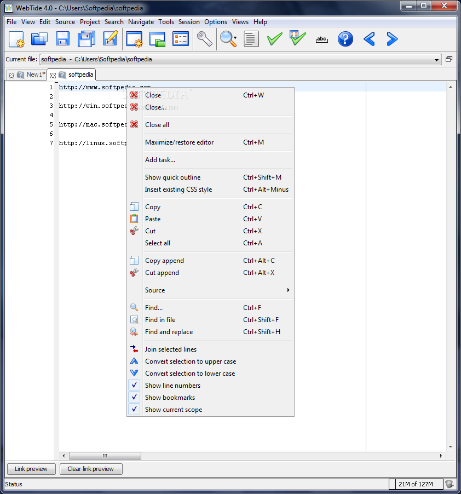
Task: Expand the Source submenu
Action: click(x=210, y=290)
